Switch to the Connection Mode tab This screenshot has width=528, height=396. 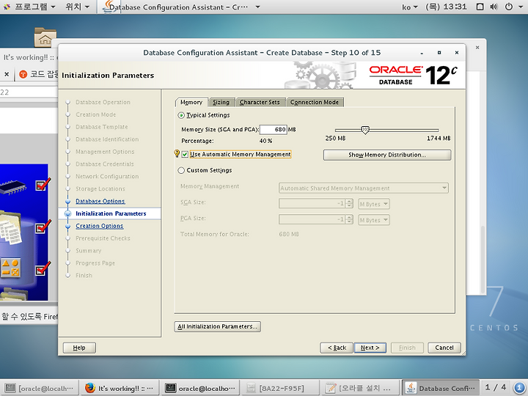(x=315, y=102)
